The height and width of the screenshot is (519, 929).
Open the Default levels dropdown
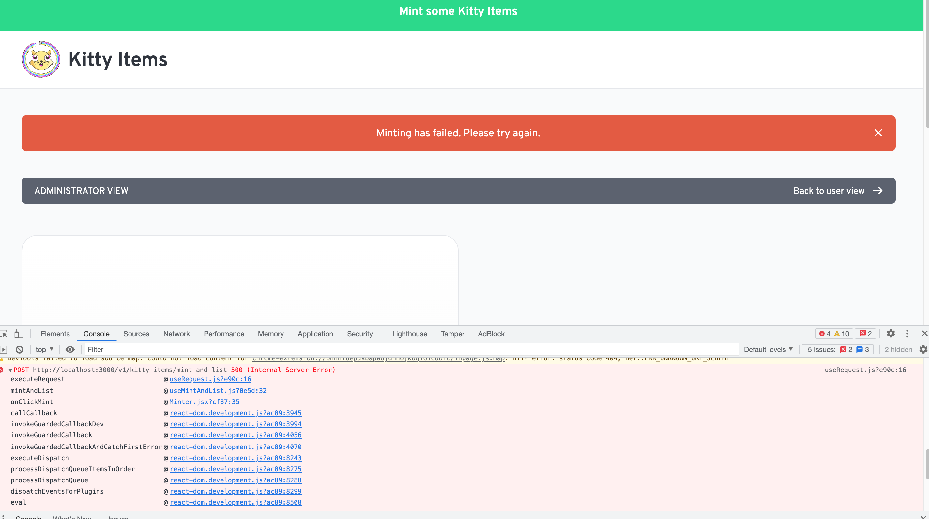coord(768,349)
